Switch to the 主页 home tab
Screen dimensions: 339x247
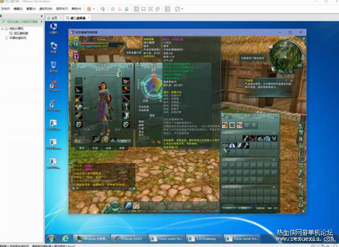[52, 18]
